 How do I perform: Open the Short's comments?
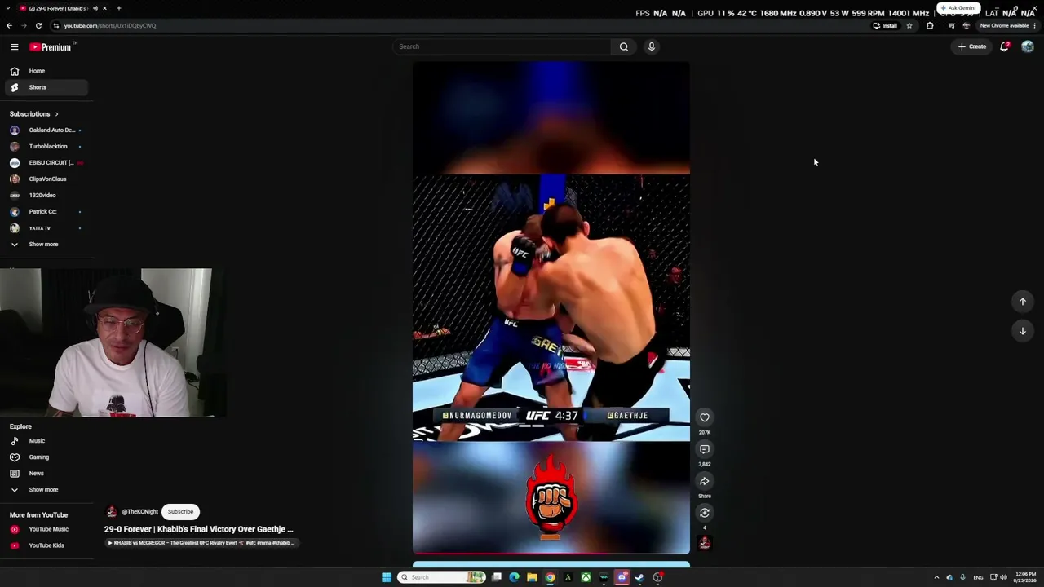[705, 449]
